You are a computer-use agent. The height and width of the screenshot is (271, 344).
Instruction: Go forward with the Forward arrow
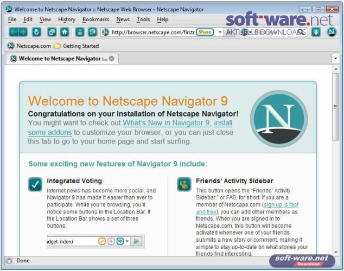coord(23,32)
